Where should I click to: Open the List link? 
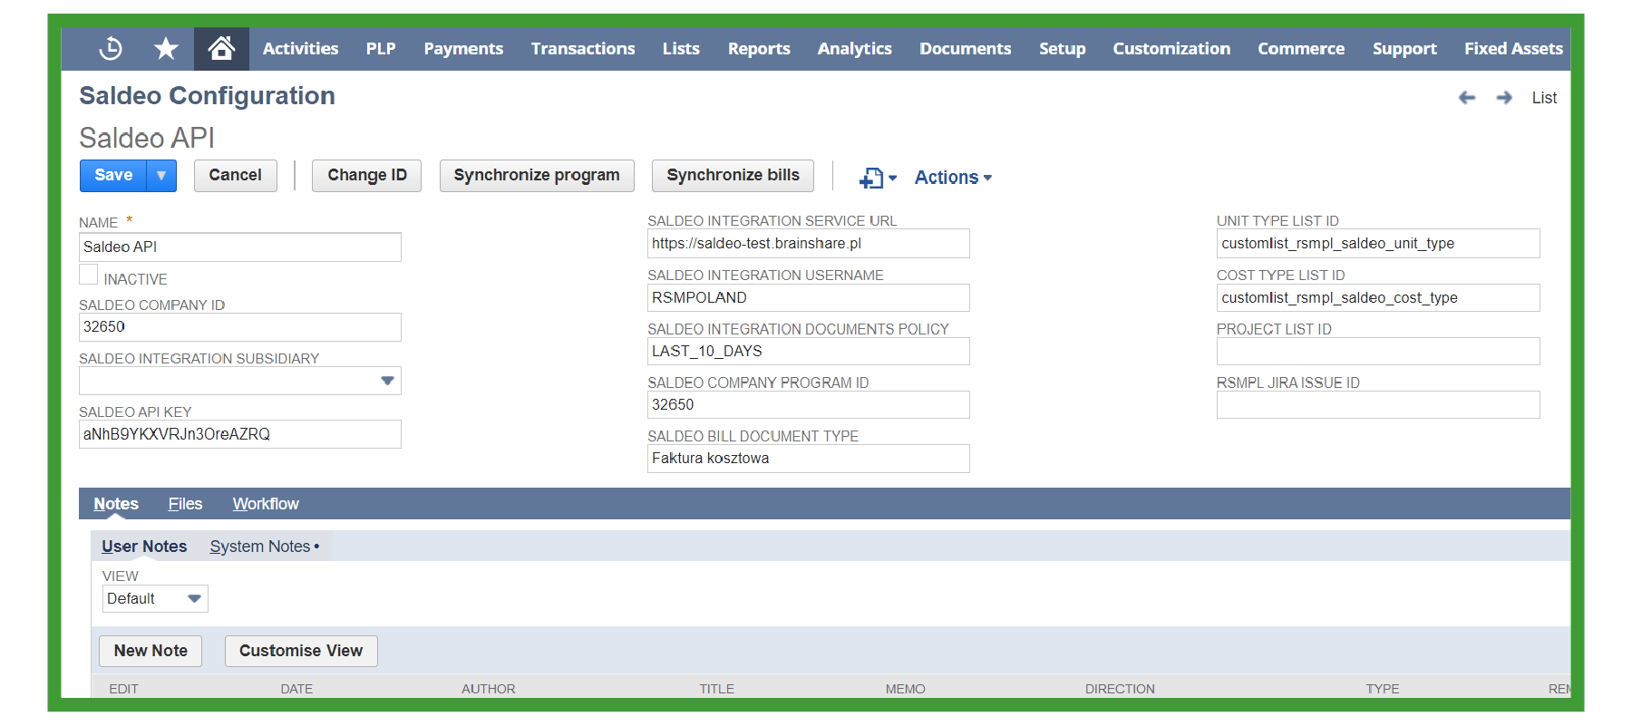1544,98
